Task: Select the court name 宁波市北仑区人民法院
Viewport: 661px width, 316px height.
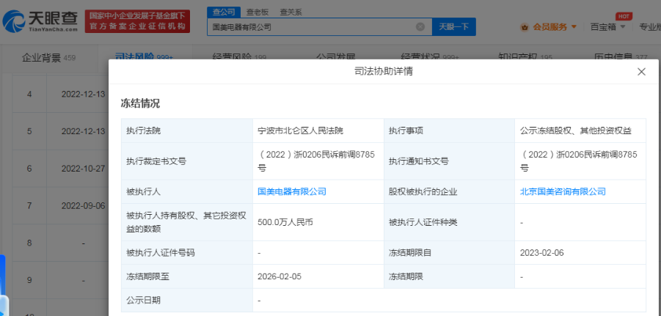Action: tap(300, 131)
